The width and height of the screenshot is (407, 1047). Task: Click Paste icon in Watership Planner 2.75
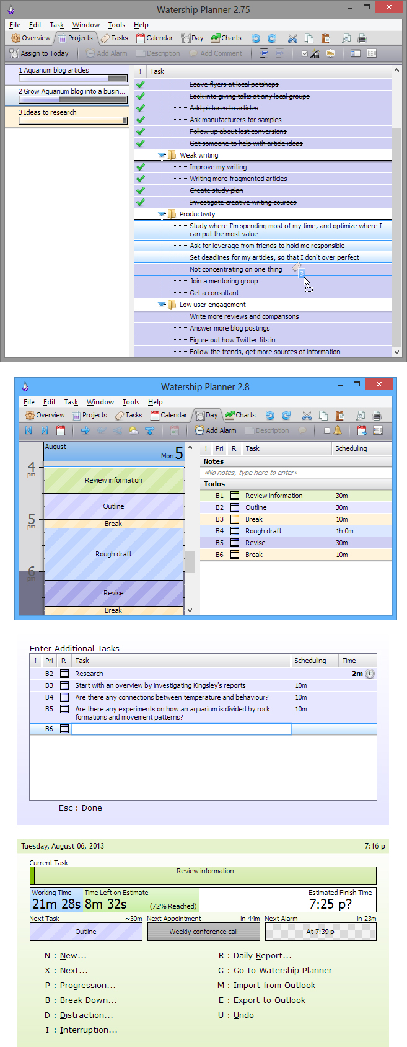(325, 38)
